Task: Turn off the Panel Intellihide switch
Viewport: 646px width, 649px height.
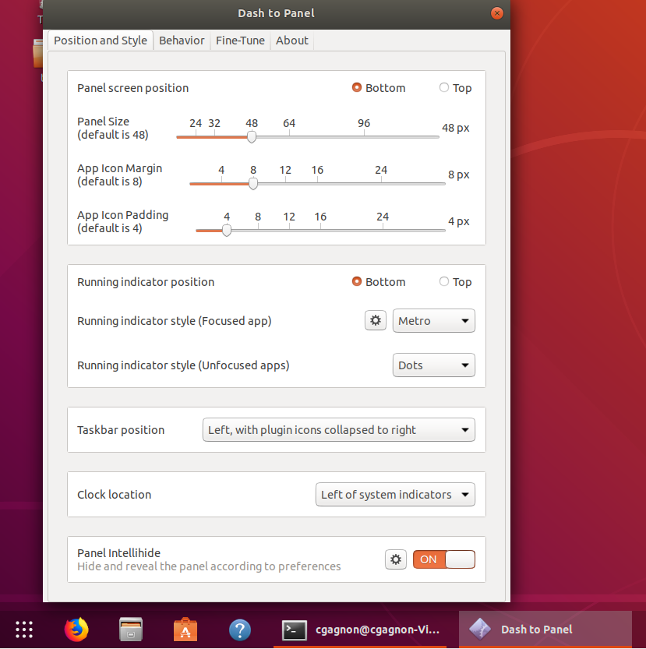Action: [x=444, y=559]
